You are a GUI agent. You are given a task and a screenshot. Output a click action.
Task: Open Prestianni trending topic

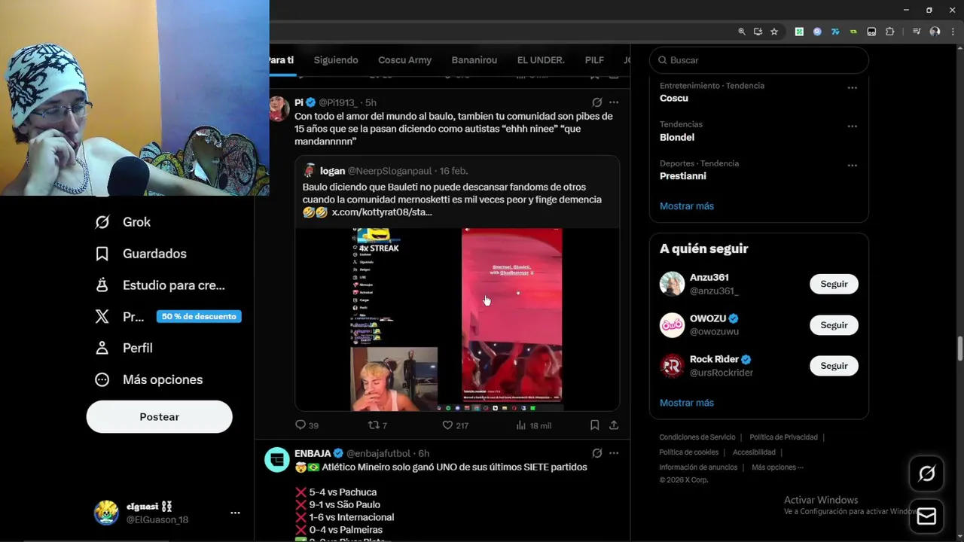[683, 176]
